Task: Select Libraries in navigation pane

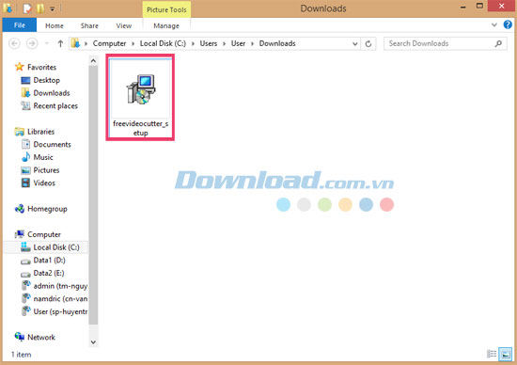Action: (x=40, y=132)
